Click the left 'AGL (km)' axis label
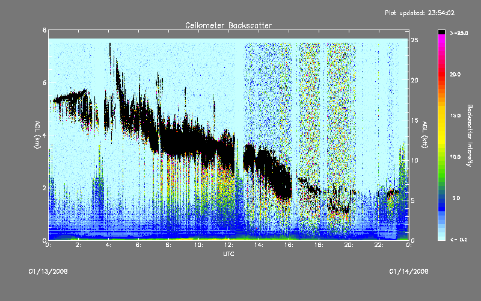Image resolution: width=481 pixels, height=301 pixels. (x=37, y=135)
